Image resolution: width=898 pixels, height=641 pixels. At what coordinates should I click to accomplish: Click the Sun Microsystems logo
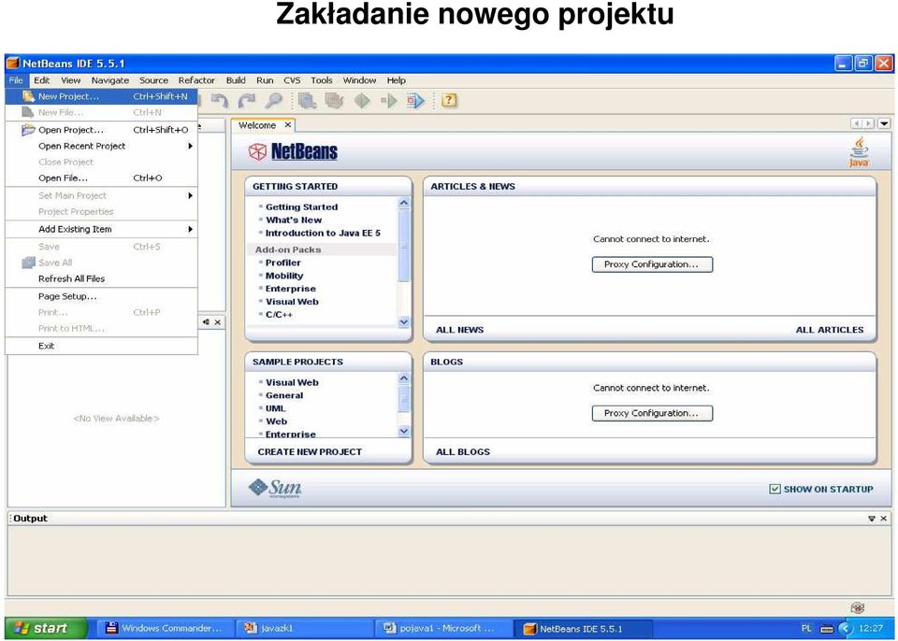[275, 488]
